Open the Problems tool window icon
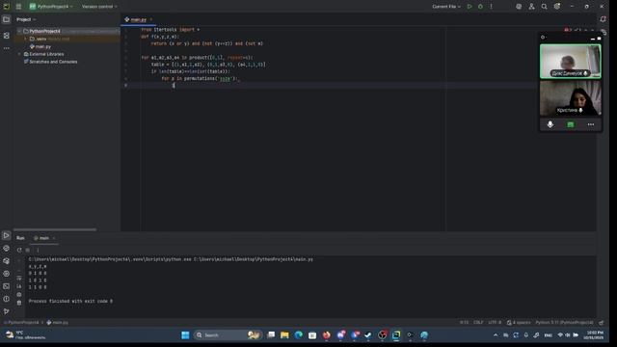The image size is (617, 347). (x=7, y=299)
